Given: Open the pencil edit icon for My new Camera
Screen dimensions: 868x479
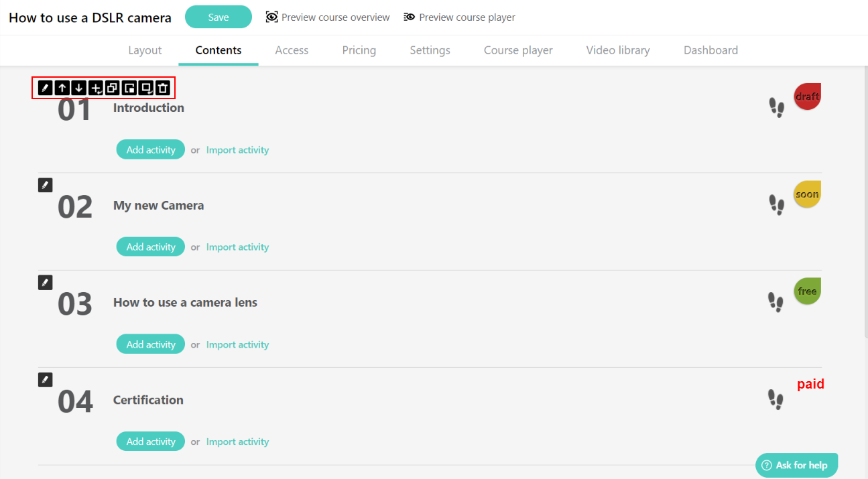Looking at the screenshot, I should [x=45, y=184].
